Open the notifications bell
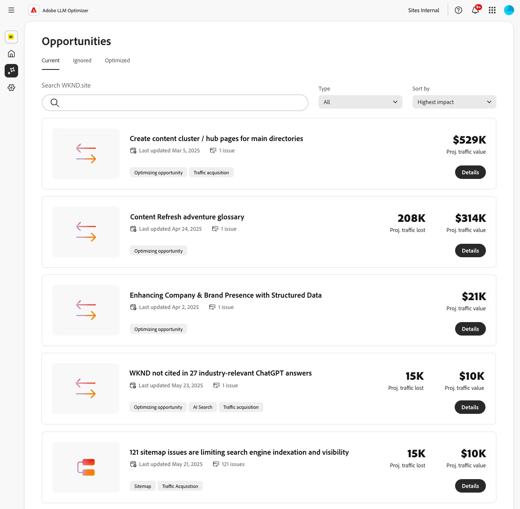Viewport: 520px width, 509px height. [475, 10]
